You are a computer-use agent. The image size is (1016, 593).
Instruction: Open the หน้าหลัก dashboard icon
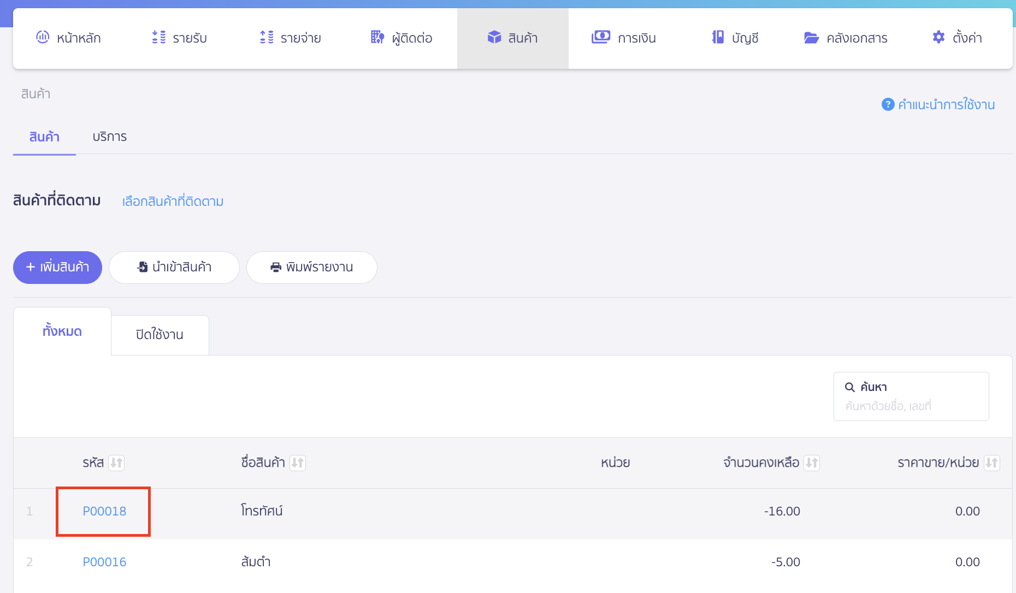click(x=43, y=38)
